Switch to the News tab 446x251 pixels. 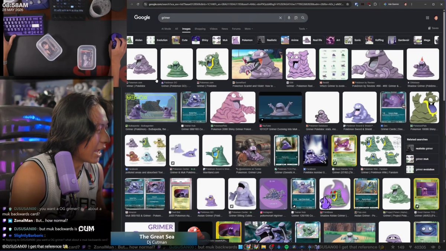coord(225,29)
